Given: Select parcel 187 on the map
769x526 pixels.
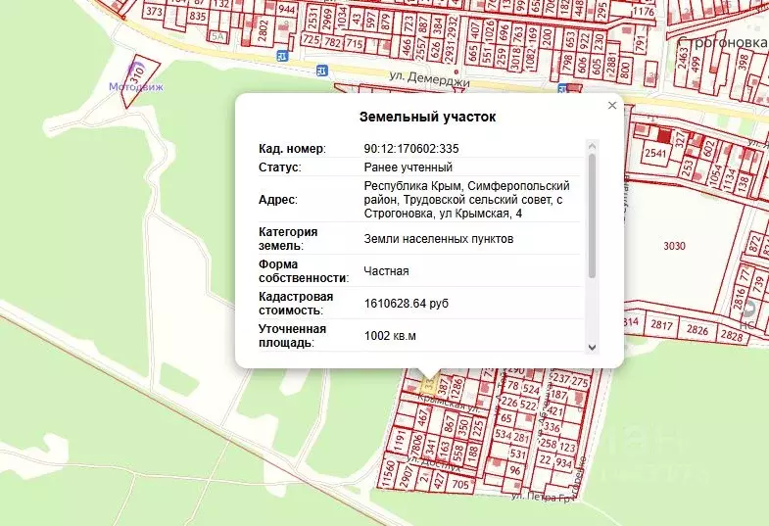Looking at the screenshot, I should (x=558, y=395).
